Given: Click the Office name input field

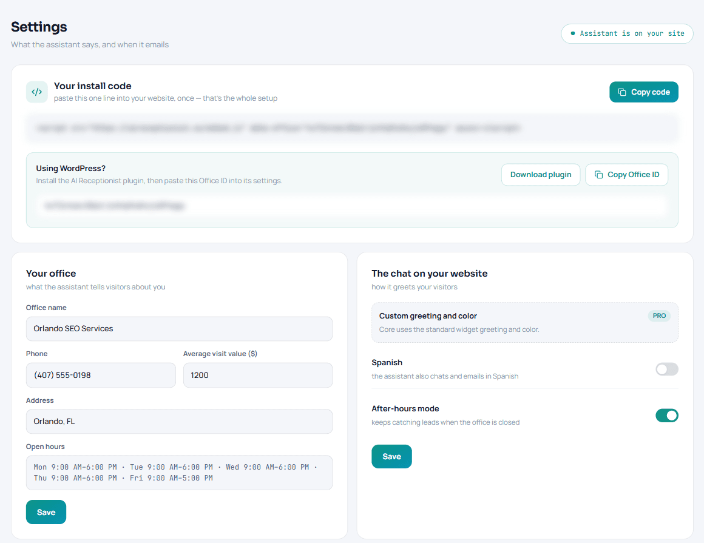Looking at the screenshot, I should 179,328.
